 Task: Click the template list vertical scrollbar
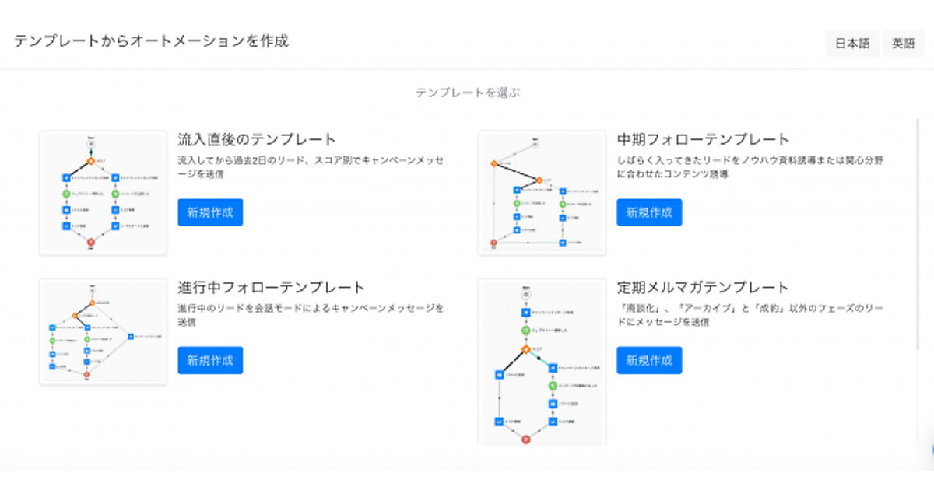tap(918, 233)
